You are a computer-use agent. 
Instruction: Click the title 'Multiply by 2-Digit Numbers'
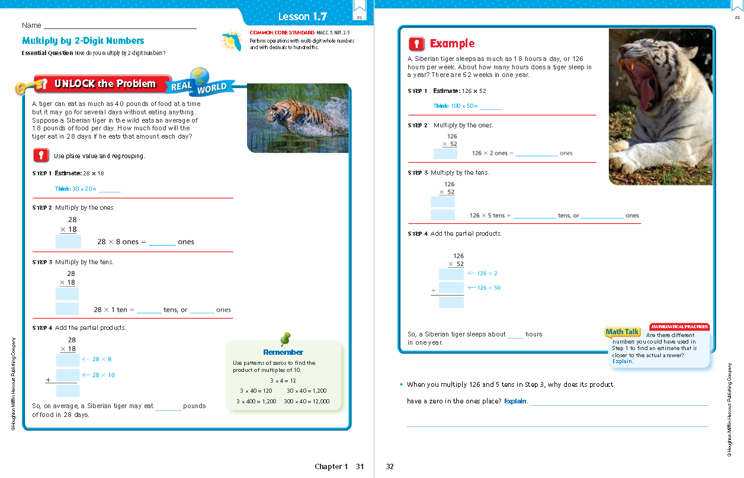(83, 41)
